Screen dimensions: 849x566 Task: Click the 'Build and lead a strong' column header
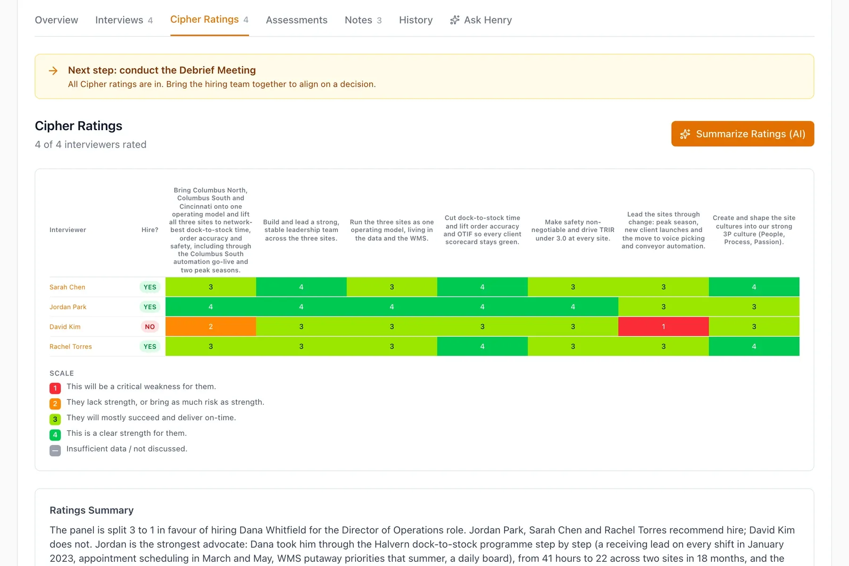click(301, 230)
